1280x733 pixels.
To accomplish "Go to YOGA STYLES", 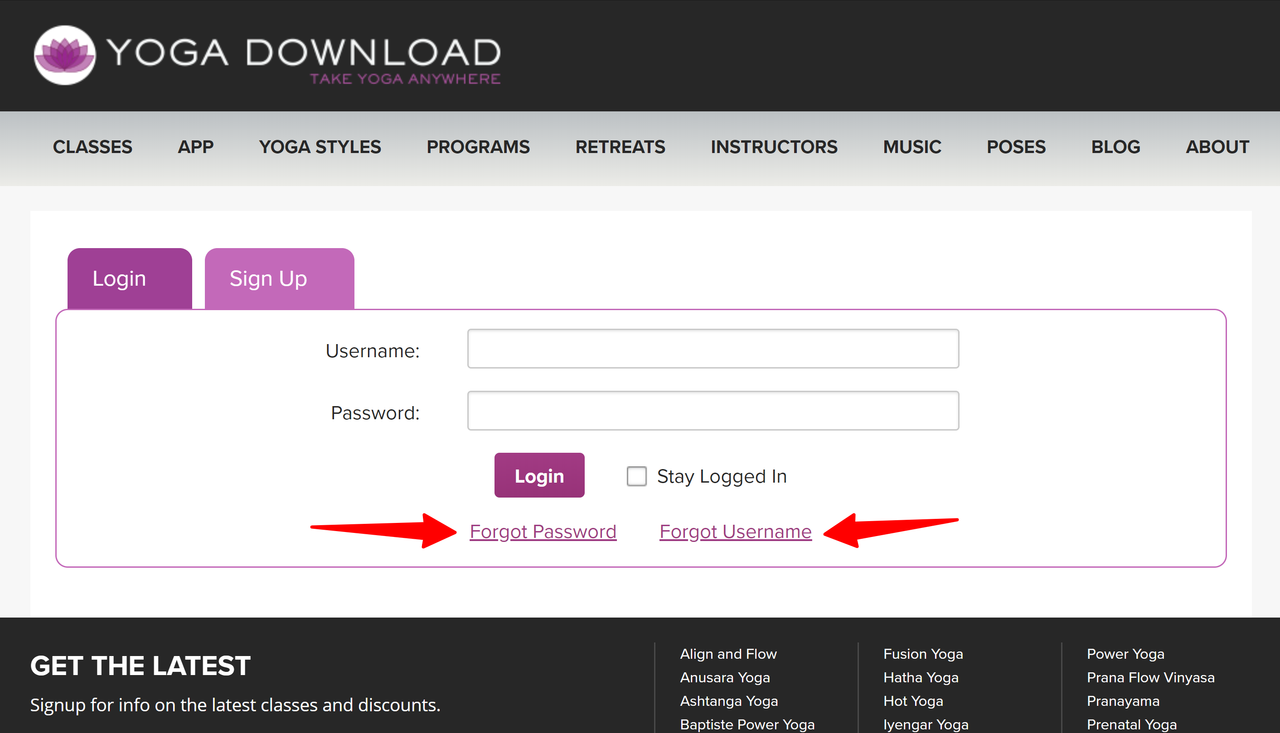I will coord(320,147).
